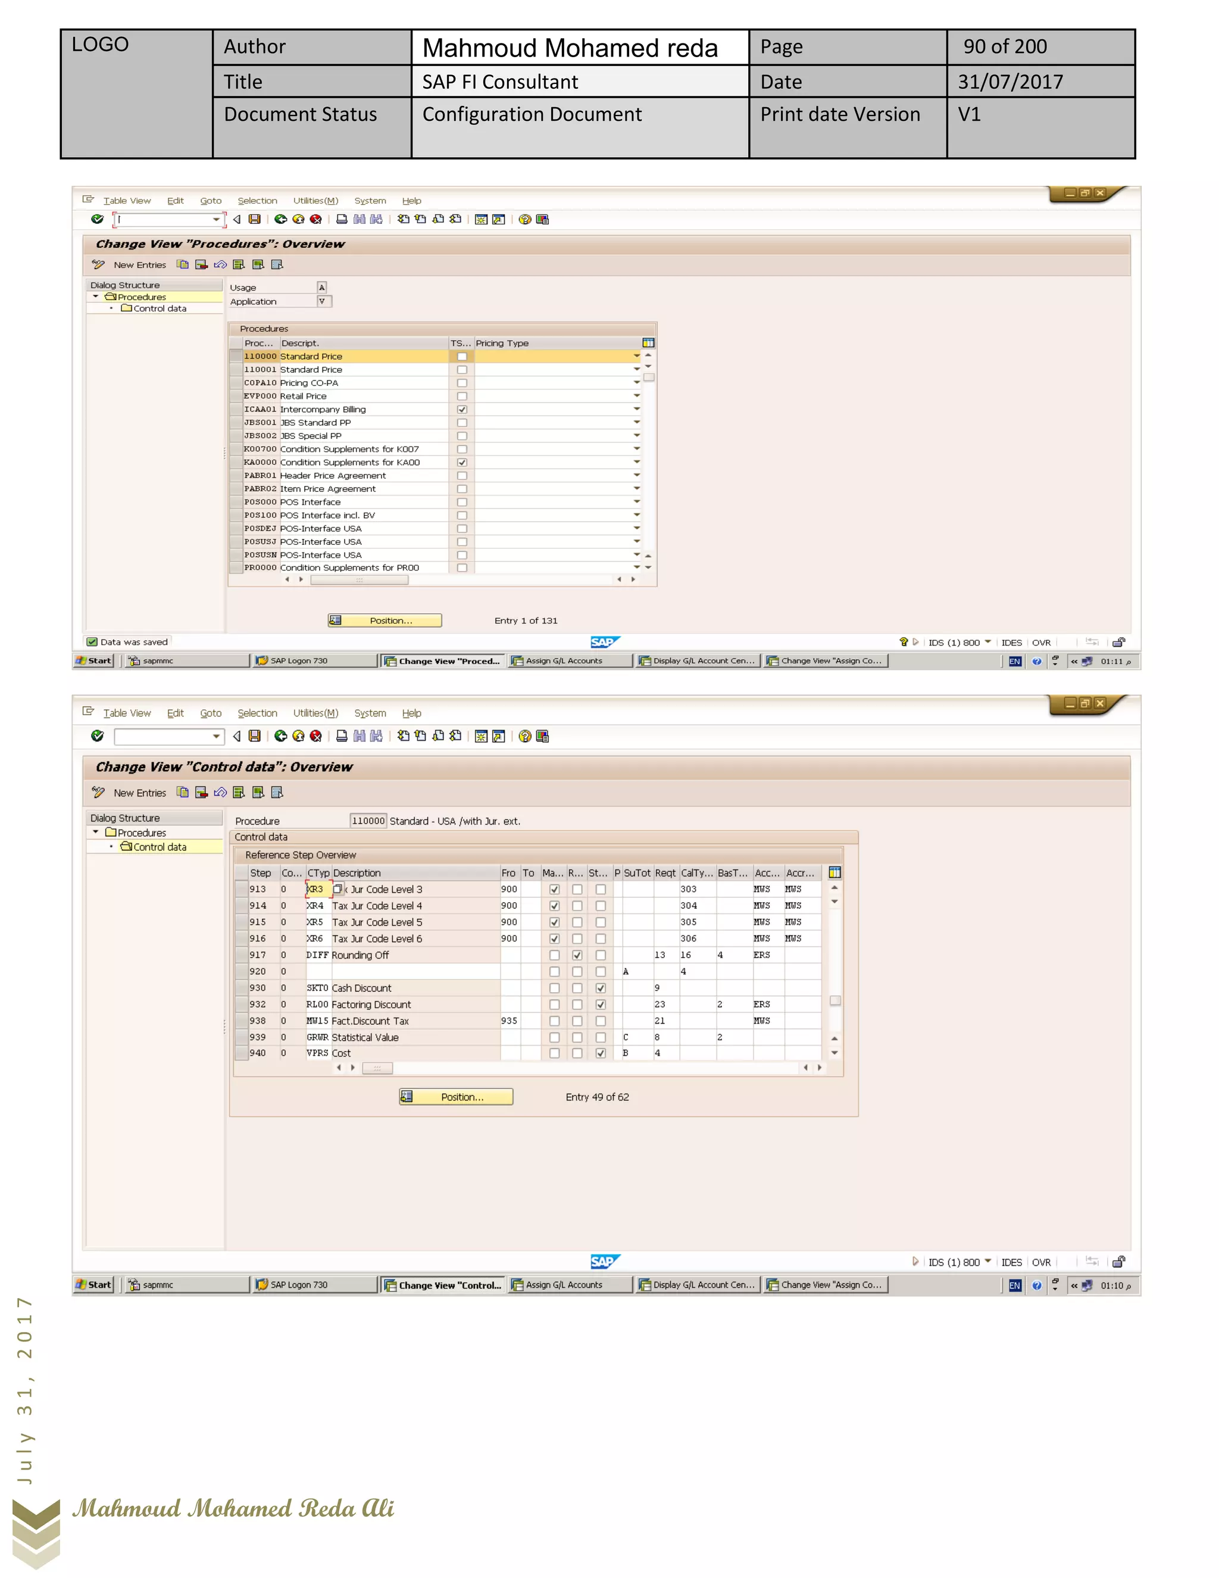1219x1578 pixels.
Task: Click Help question-mark icon in Procedures window toolbar
Action: pyautogui.click(x=525, y=219)
